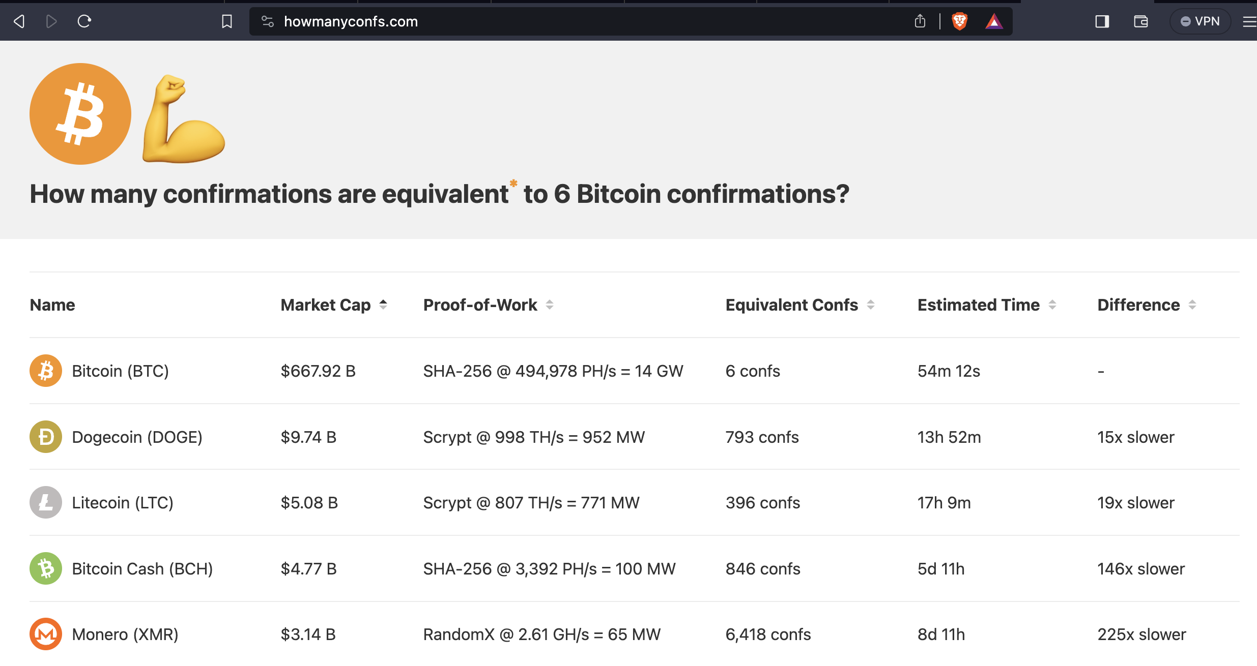Viewport: 1257px width, 666px height.
Task: Open the Brave Wallet icon
Action: click(1140, 21)
